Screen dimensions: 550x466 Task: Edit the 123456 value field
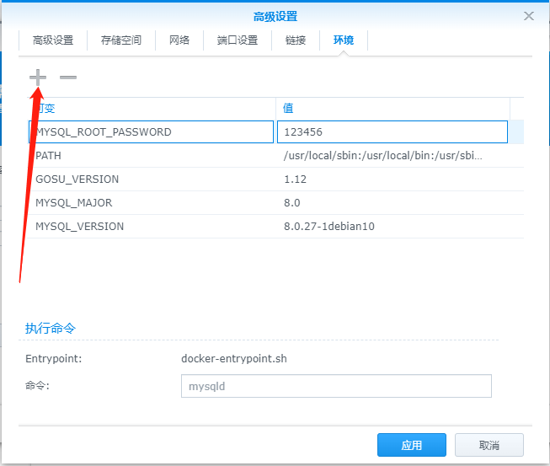pos(392,132)
